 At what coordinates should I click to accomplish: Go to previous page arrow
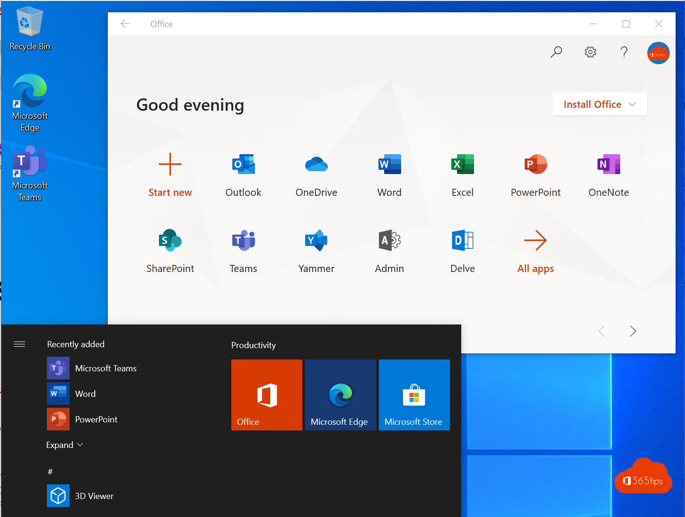click(x=602, y=331)
